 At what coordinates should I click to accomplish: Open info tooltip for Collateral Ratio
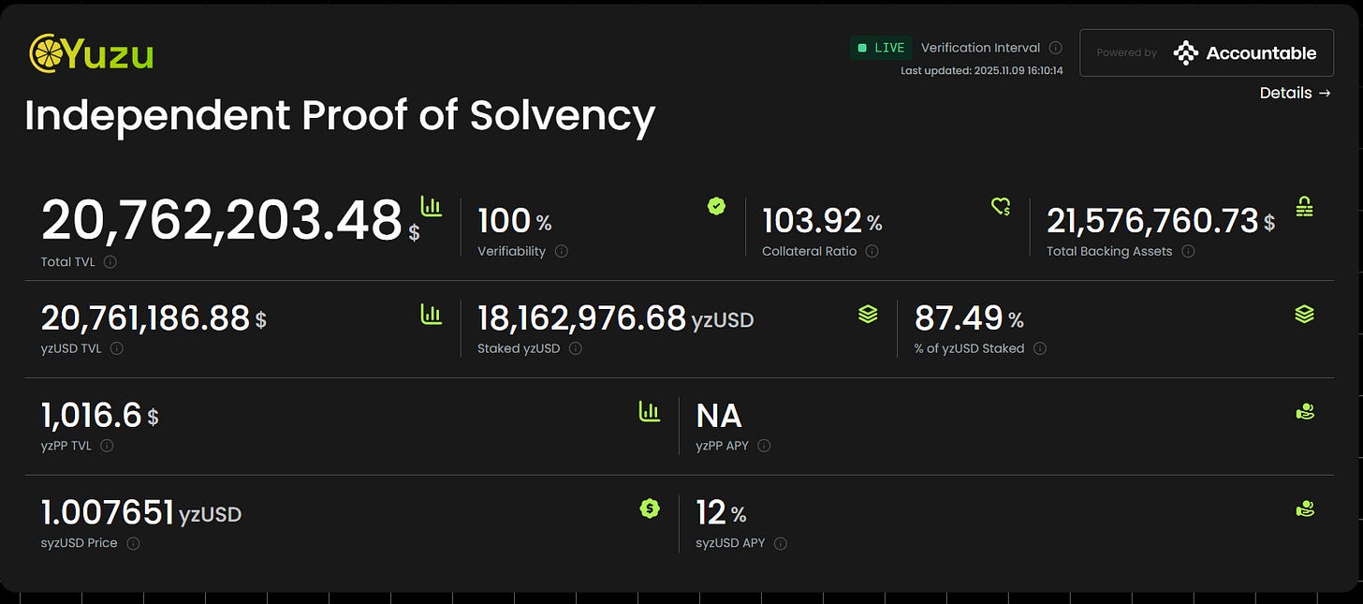tap(872, 251)
